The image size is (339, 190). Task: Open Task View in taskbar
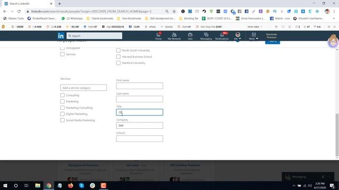coord(26,185)
